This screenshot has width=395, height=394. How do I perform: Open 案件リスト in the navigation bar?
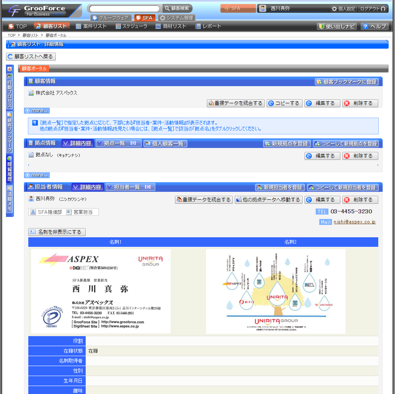(91, 26)
